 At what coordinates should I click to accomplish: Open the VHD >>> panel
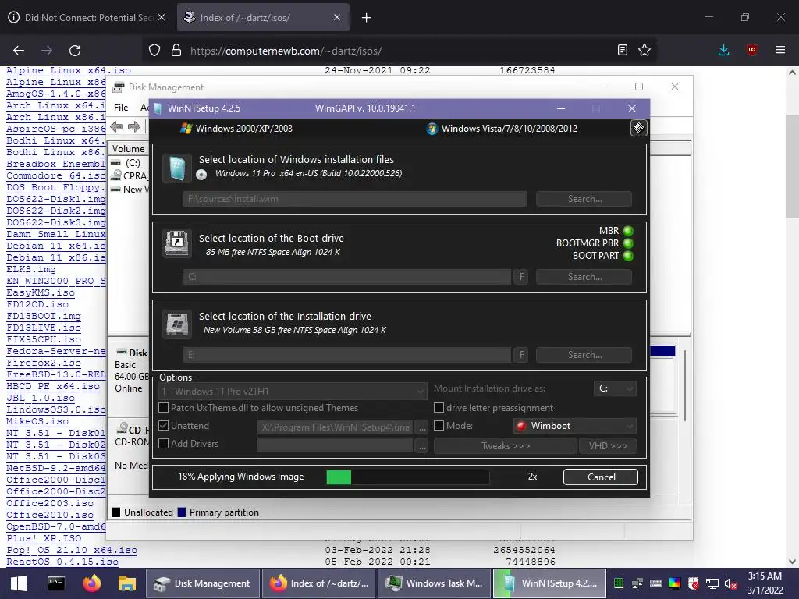point(607,445)
